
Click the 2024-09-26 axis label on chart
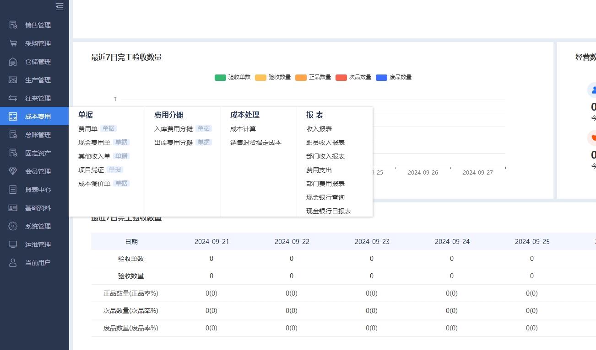(x=423, y=173)
